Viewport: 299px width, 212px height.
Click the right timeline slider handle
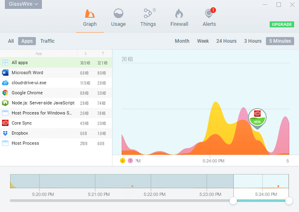[x=289, y=201]
